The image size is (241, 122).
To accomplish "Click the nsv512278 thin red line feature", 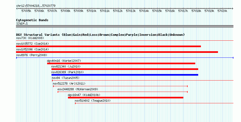I will (120, 86).
